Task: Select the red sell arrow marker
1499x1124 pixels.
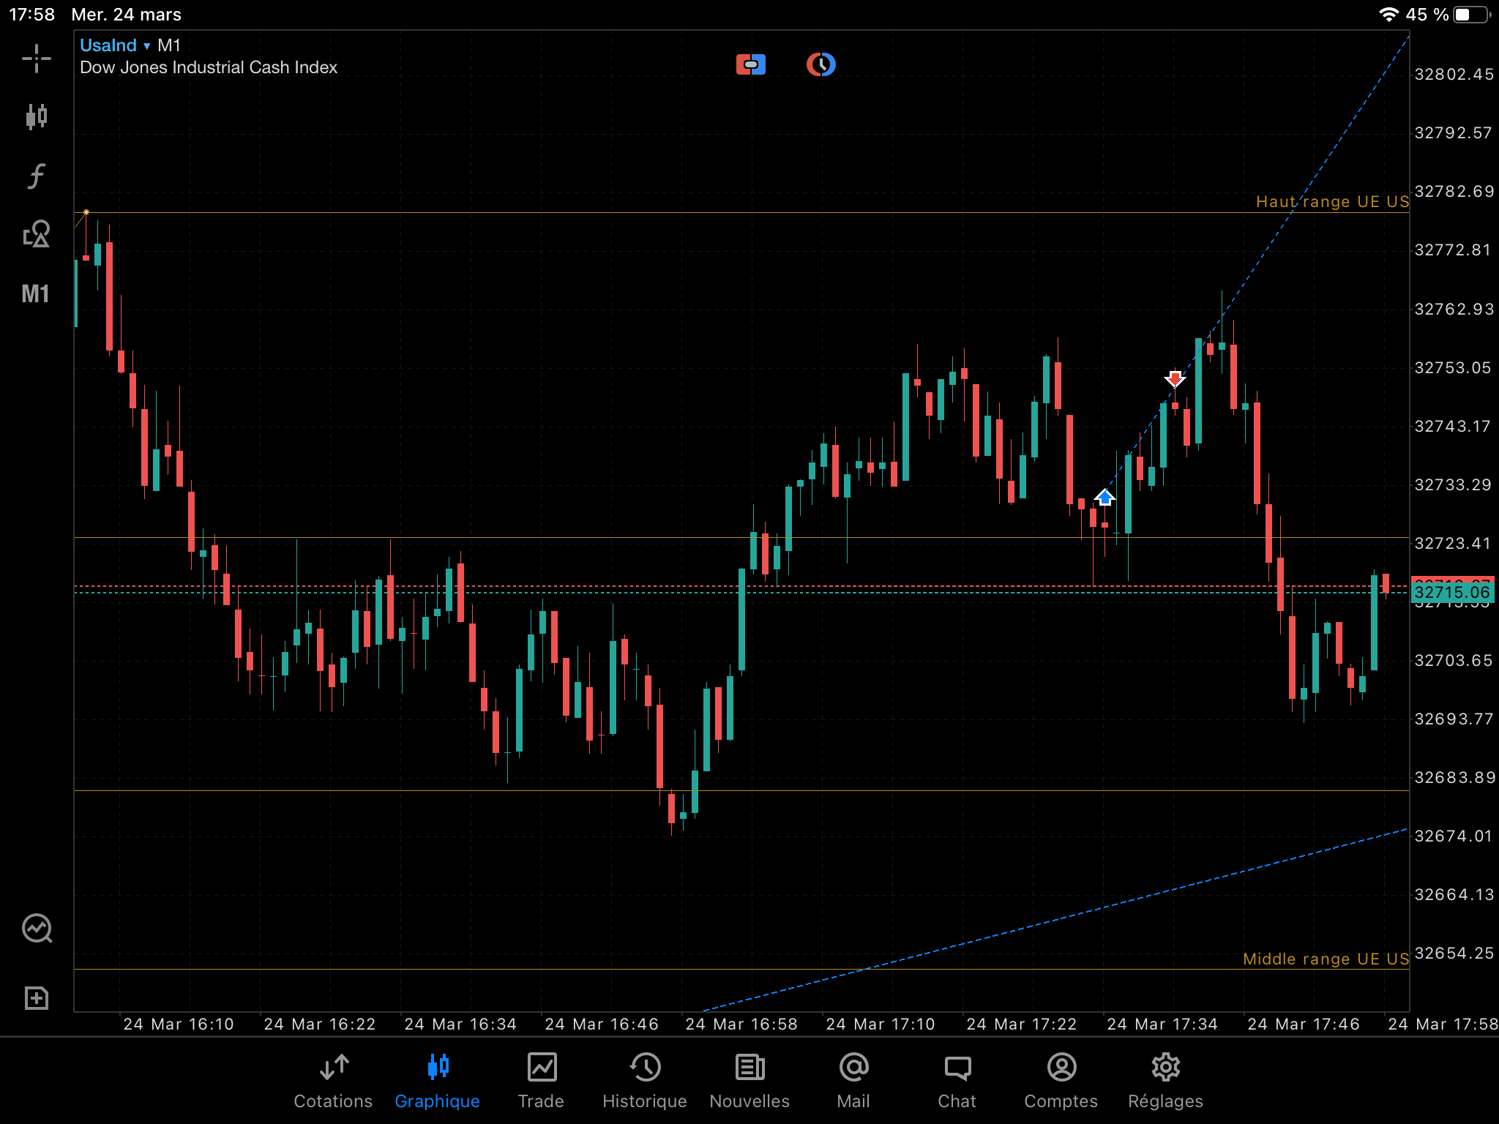Action: (1175, 378)
